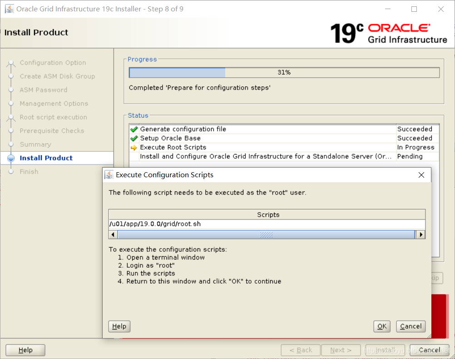Click the Scripts horizontal scrollbar thumb
Image resolution: width=455 pixels, height=359 pixels.
point(267,234)
